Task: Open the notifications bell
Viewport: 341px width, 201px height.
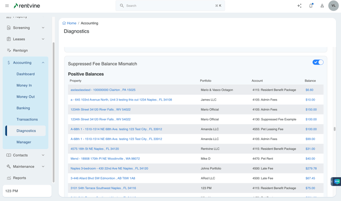Action: coord(311,6)
